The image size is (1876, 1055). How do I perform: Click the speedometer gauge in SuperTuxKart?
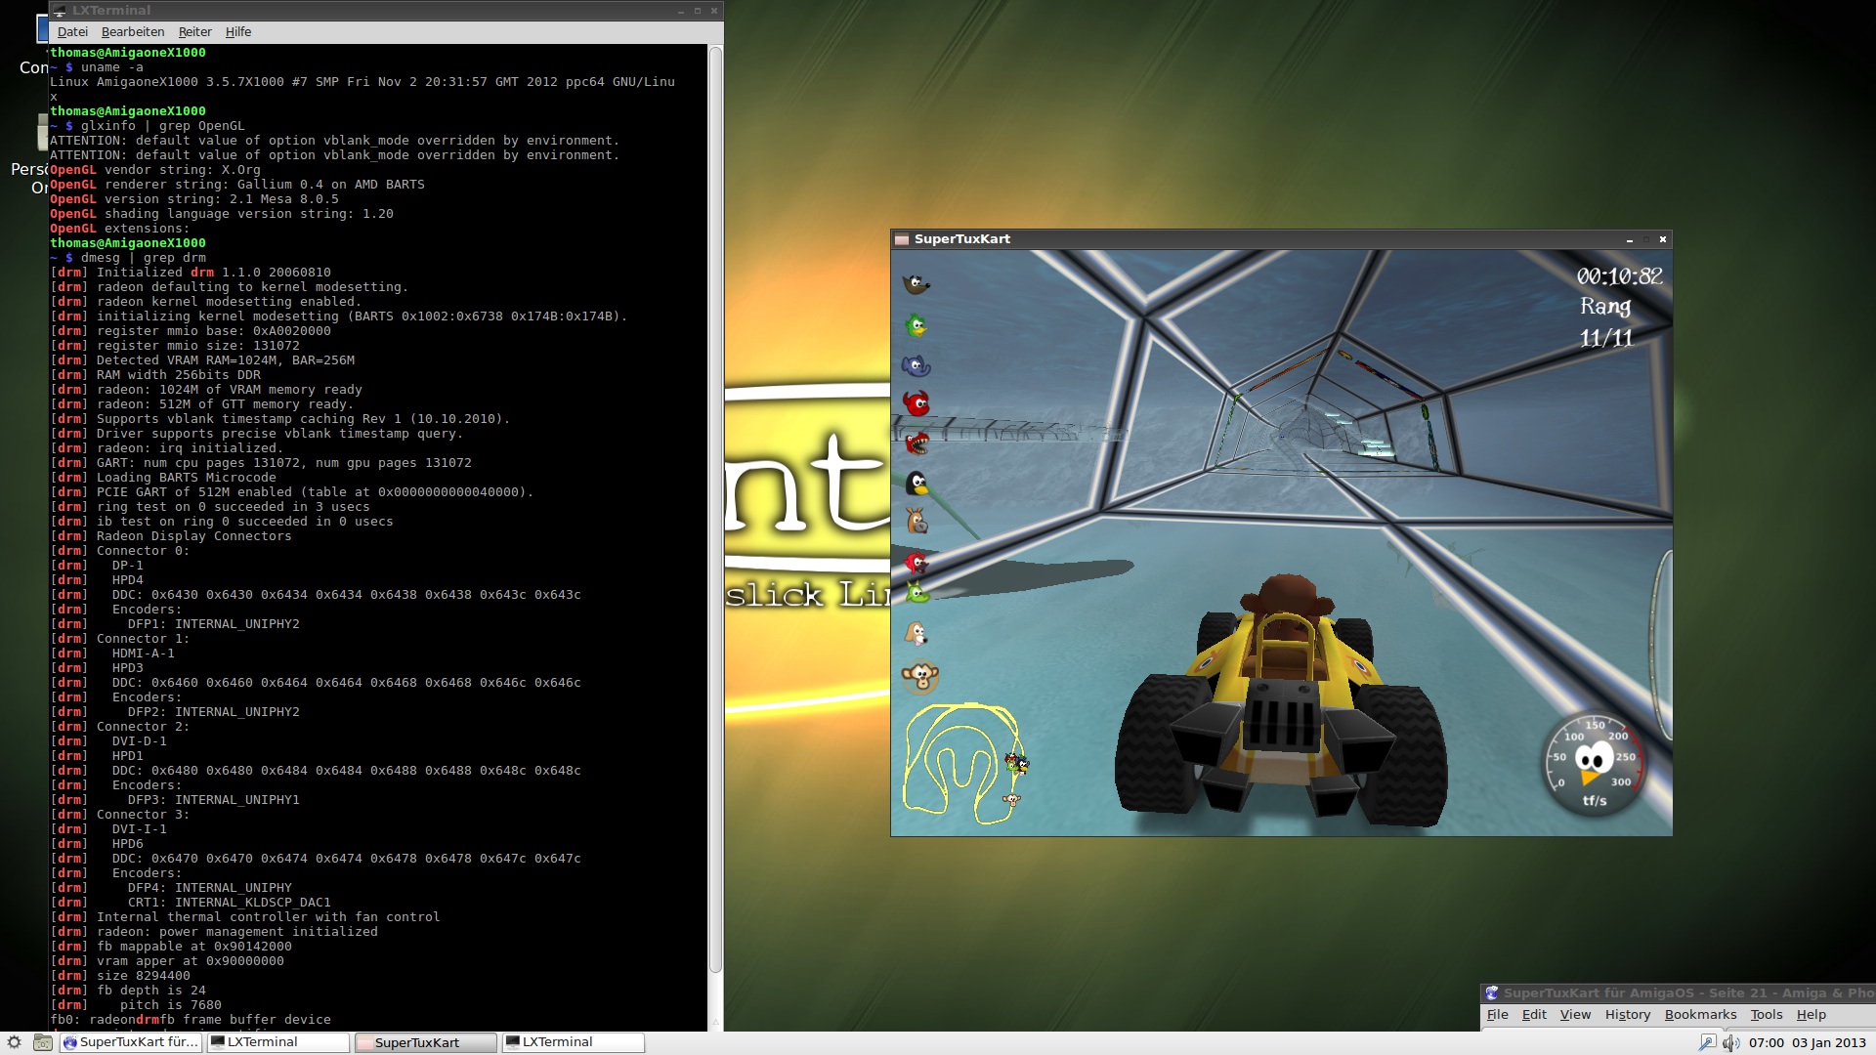coord(1594,765)
